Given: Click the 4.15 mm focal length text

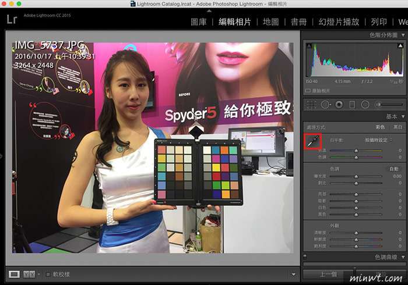Looking at the screenshot, I should [x=343, y=81].
